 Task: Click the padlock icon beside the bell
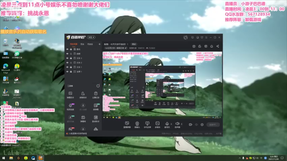(x=200, y=47)
